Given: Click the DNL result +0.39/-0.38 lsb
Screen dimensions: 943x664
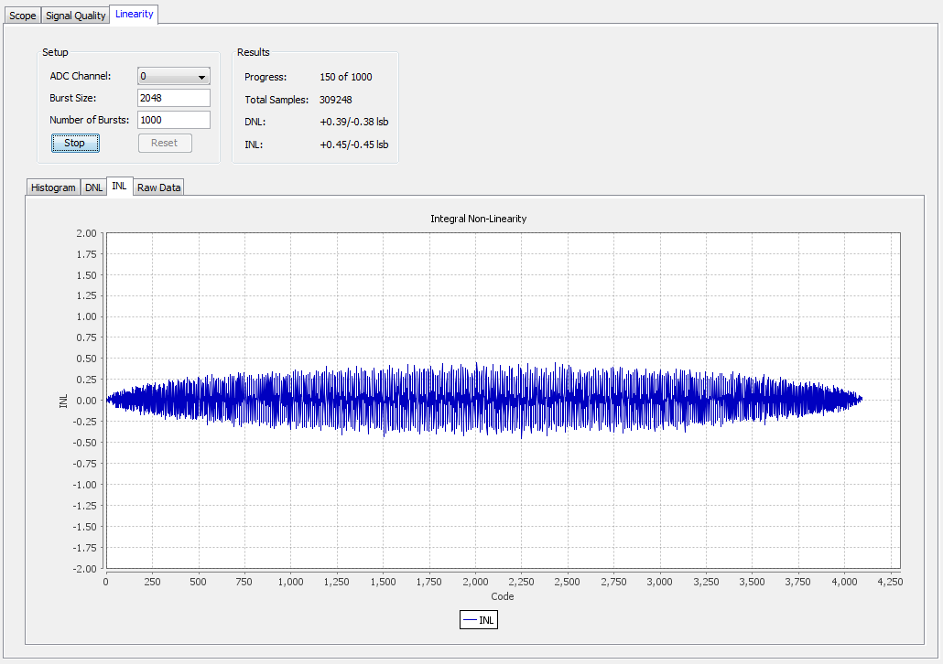Looking at the screenshot, I should tap(354, 122).
